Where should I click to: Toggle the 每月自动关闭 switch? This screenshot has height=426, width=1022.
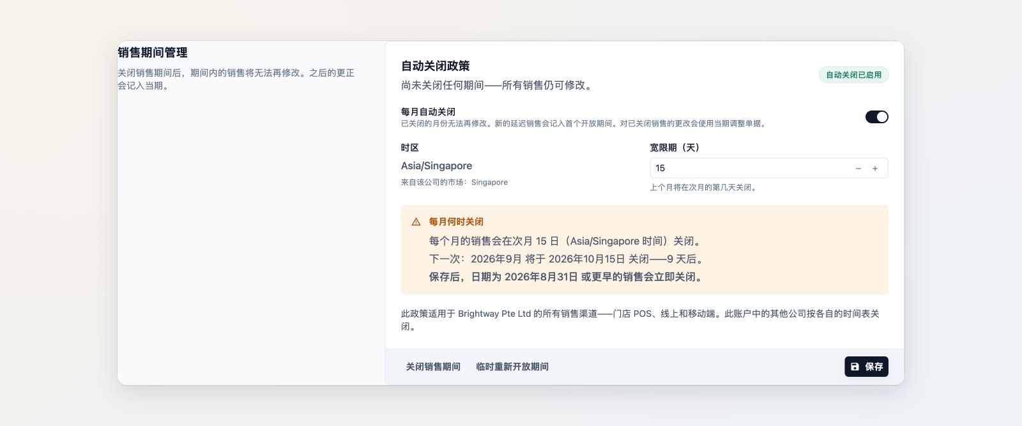[876, 117]
